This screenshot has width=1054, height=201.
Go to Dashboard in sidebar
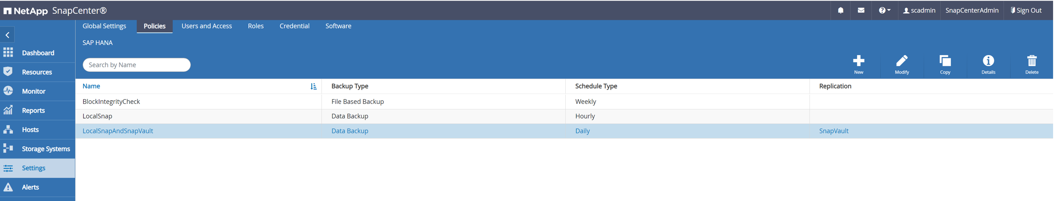(x=38, y=53)
